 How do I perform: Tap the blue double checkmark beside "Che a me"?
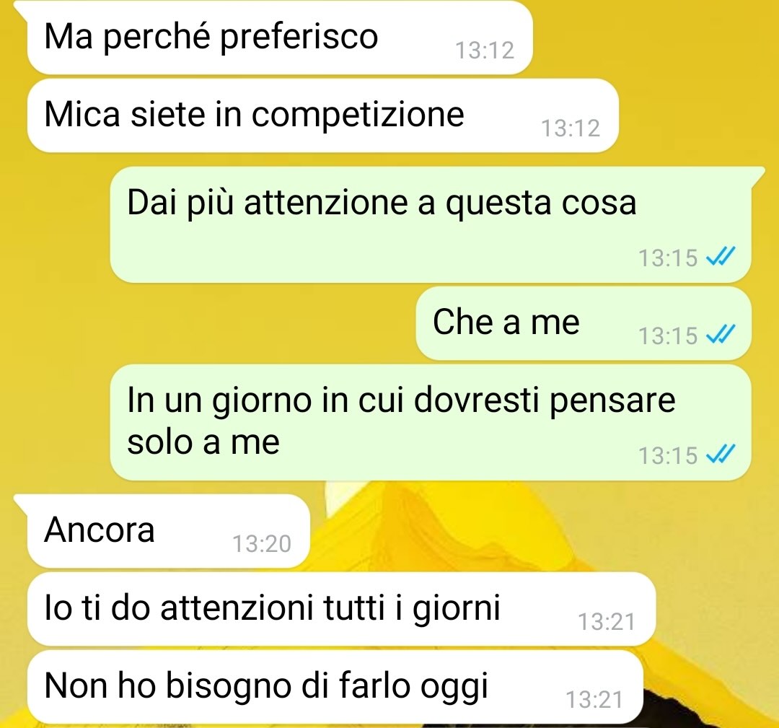(721, 335)
